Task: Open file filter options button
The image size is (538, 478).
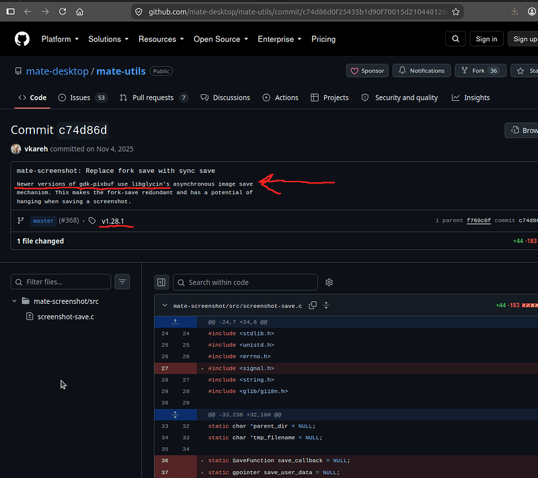Action: pyautogui.click(x=122, y=282)
